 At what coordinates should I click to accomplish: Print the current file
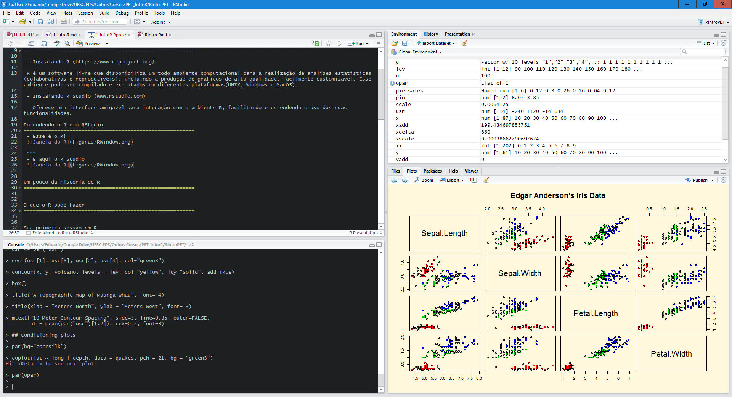click(x=64, y=22)
